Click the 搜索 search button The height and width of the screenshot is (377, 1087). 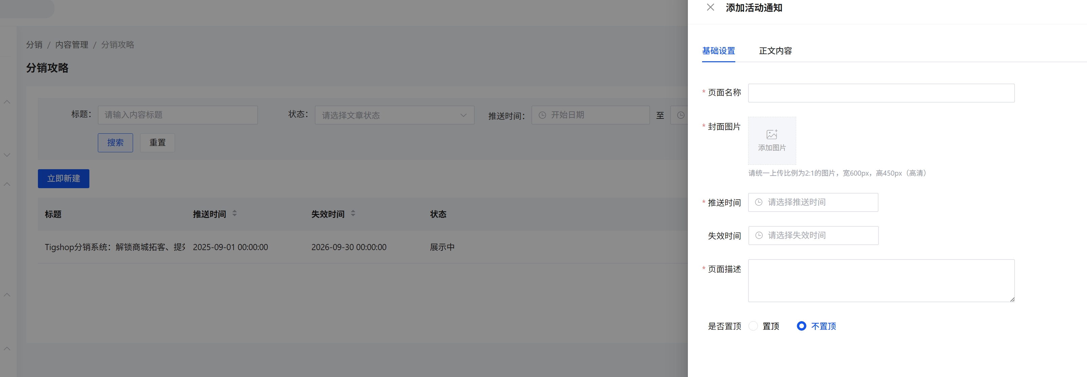(115, 142)
